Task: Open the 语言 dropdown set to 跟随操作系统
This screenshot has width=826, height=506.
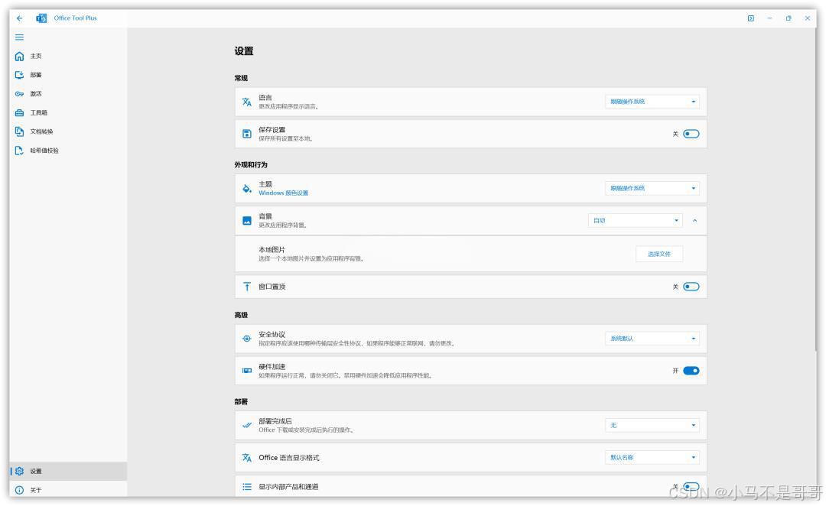Action: click(x=652, y=102)
